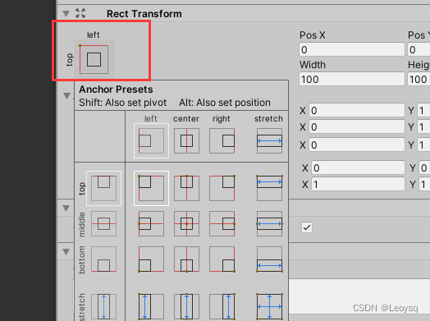
Task: Select the bottom-right anchor preset
Action: [222, 259]
